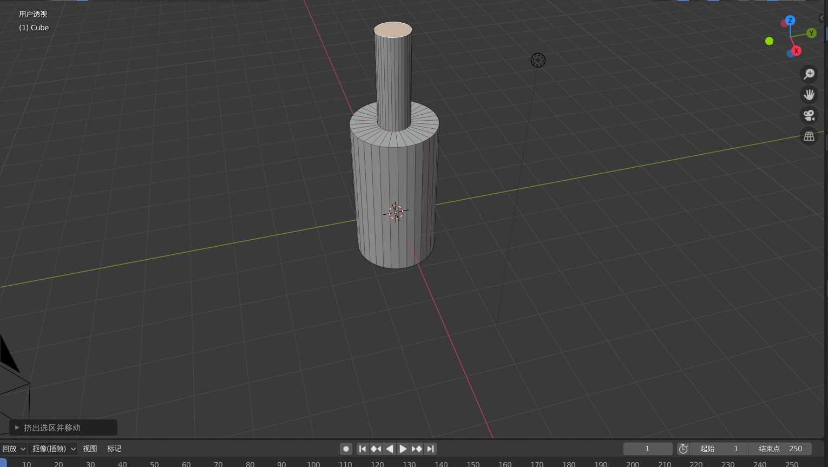The height and width of the screenshot is (467, 828).
Task: Switch perspective/orthographic with the grid icon
Action: [809, 136]
